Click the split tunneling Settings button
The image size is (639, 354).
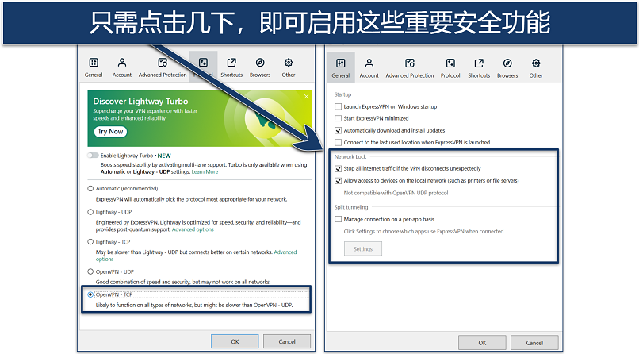coord(362,248)
